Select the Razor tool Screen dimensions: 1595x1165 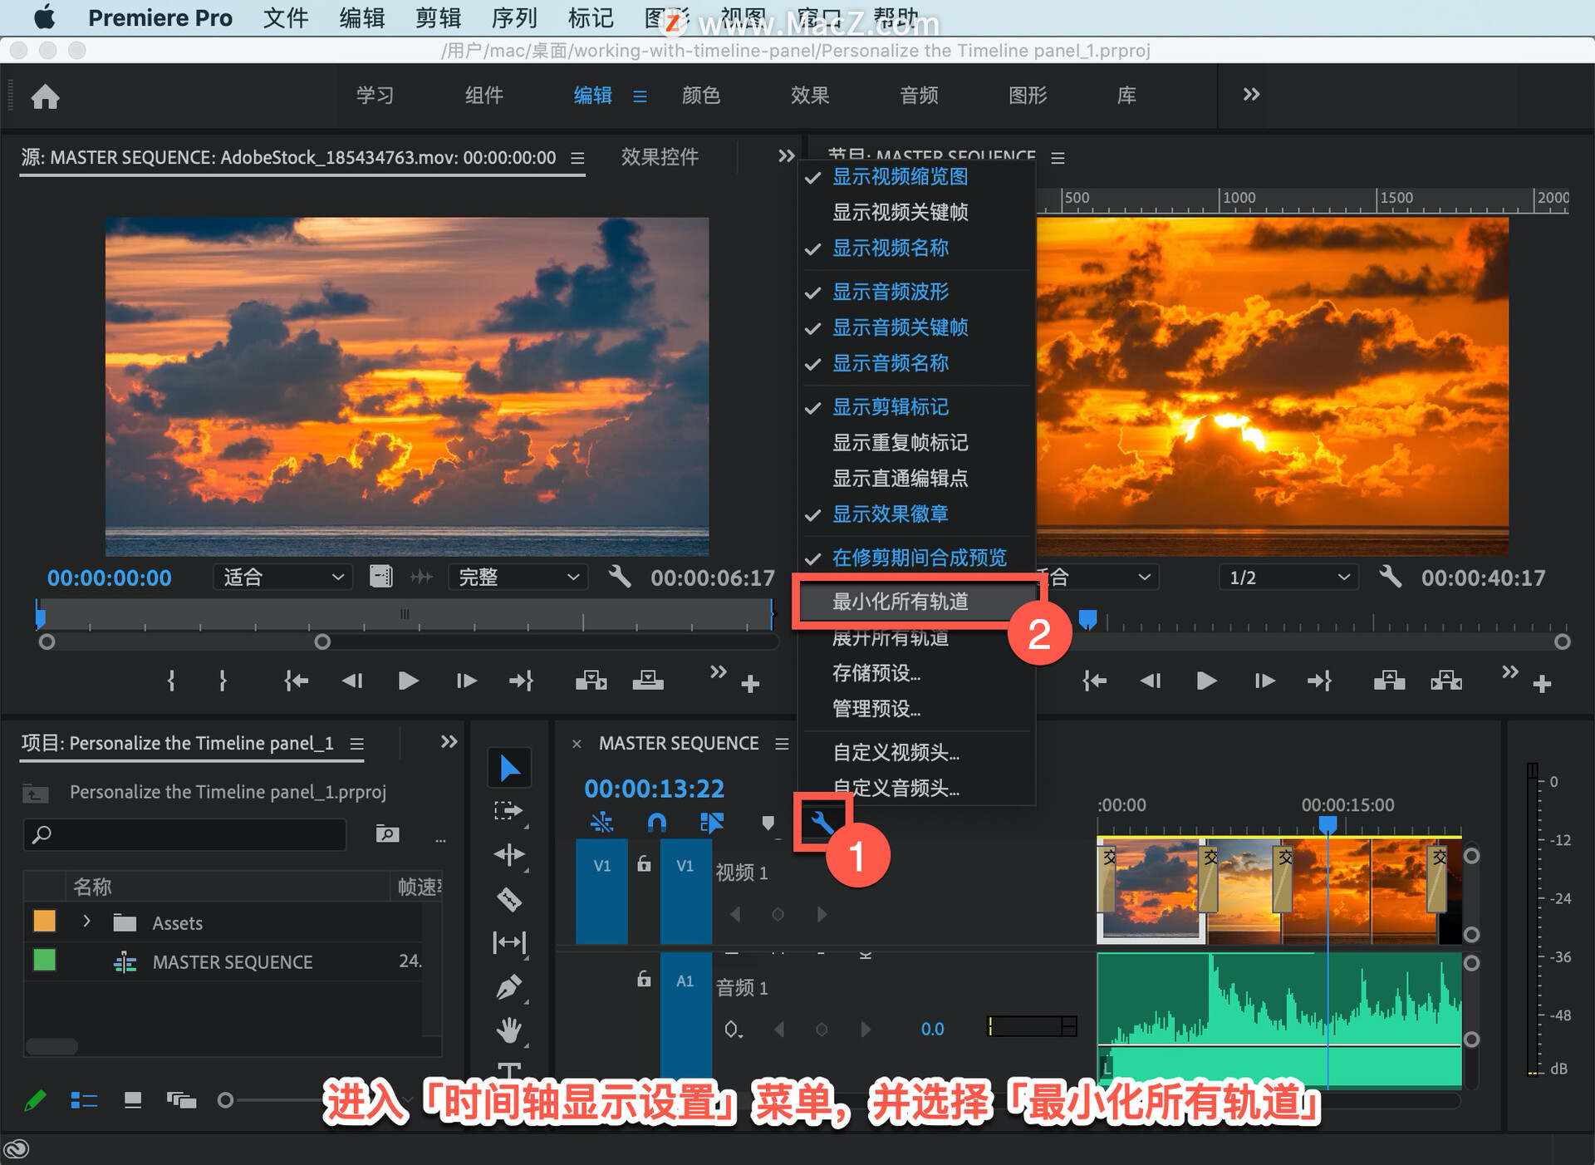coord(509,899)
